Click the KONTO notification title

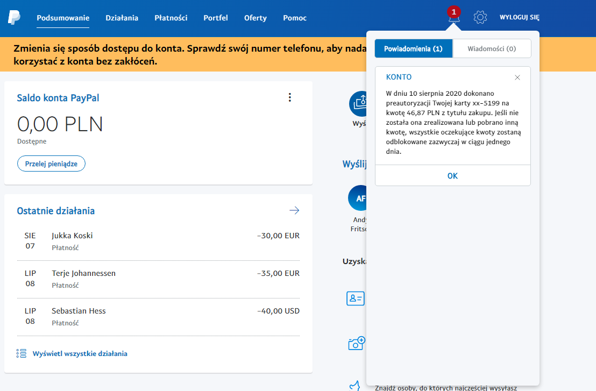point(399,77)
